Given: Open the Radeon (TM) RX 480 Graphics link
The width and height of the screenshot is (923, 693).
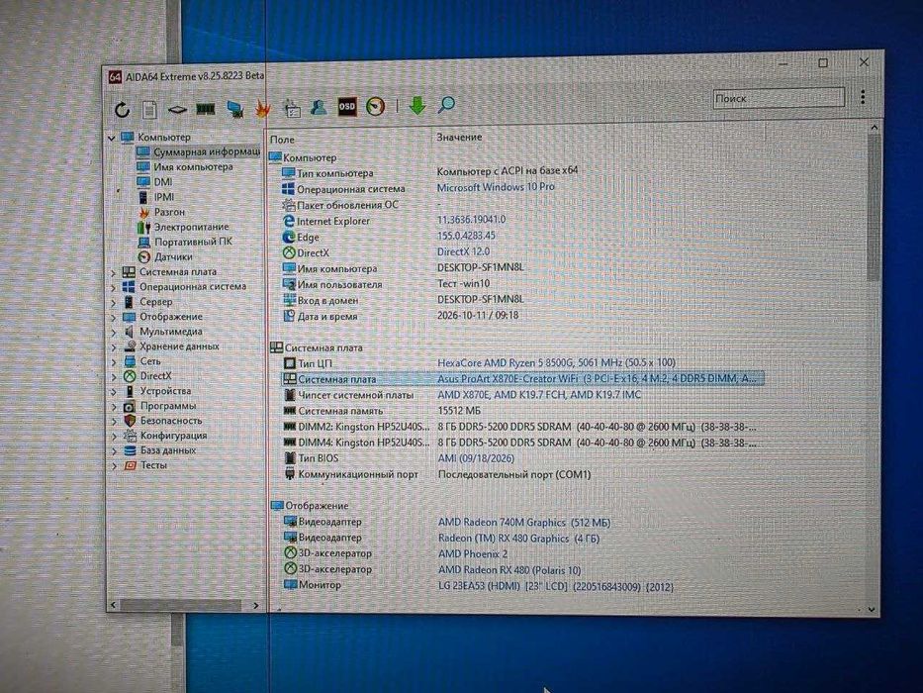Looking at the screenshot, I should point(518,538).
